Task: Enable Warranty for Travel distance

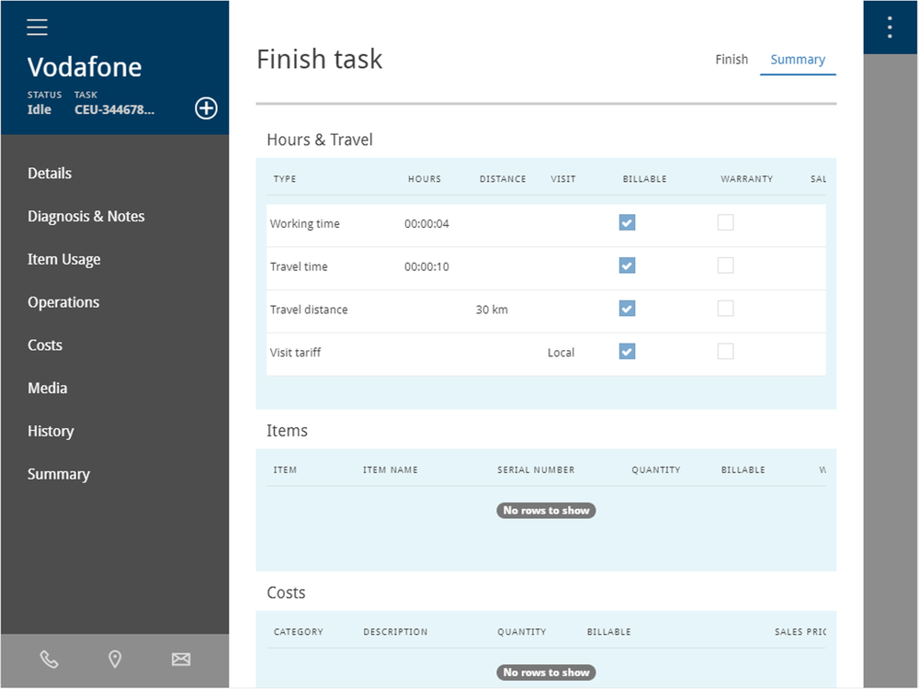Action: tap(726, 309)
